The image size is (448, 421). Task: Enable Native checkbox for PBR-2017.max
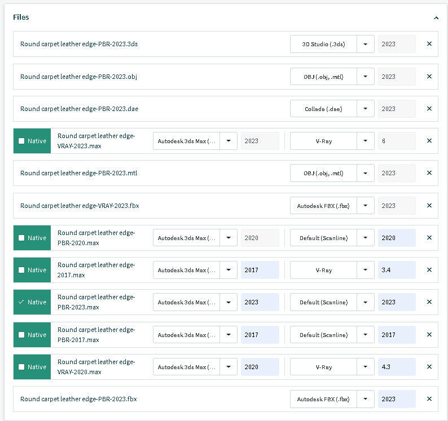21,335
